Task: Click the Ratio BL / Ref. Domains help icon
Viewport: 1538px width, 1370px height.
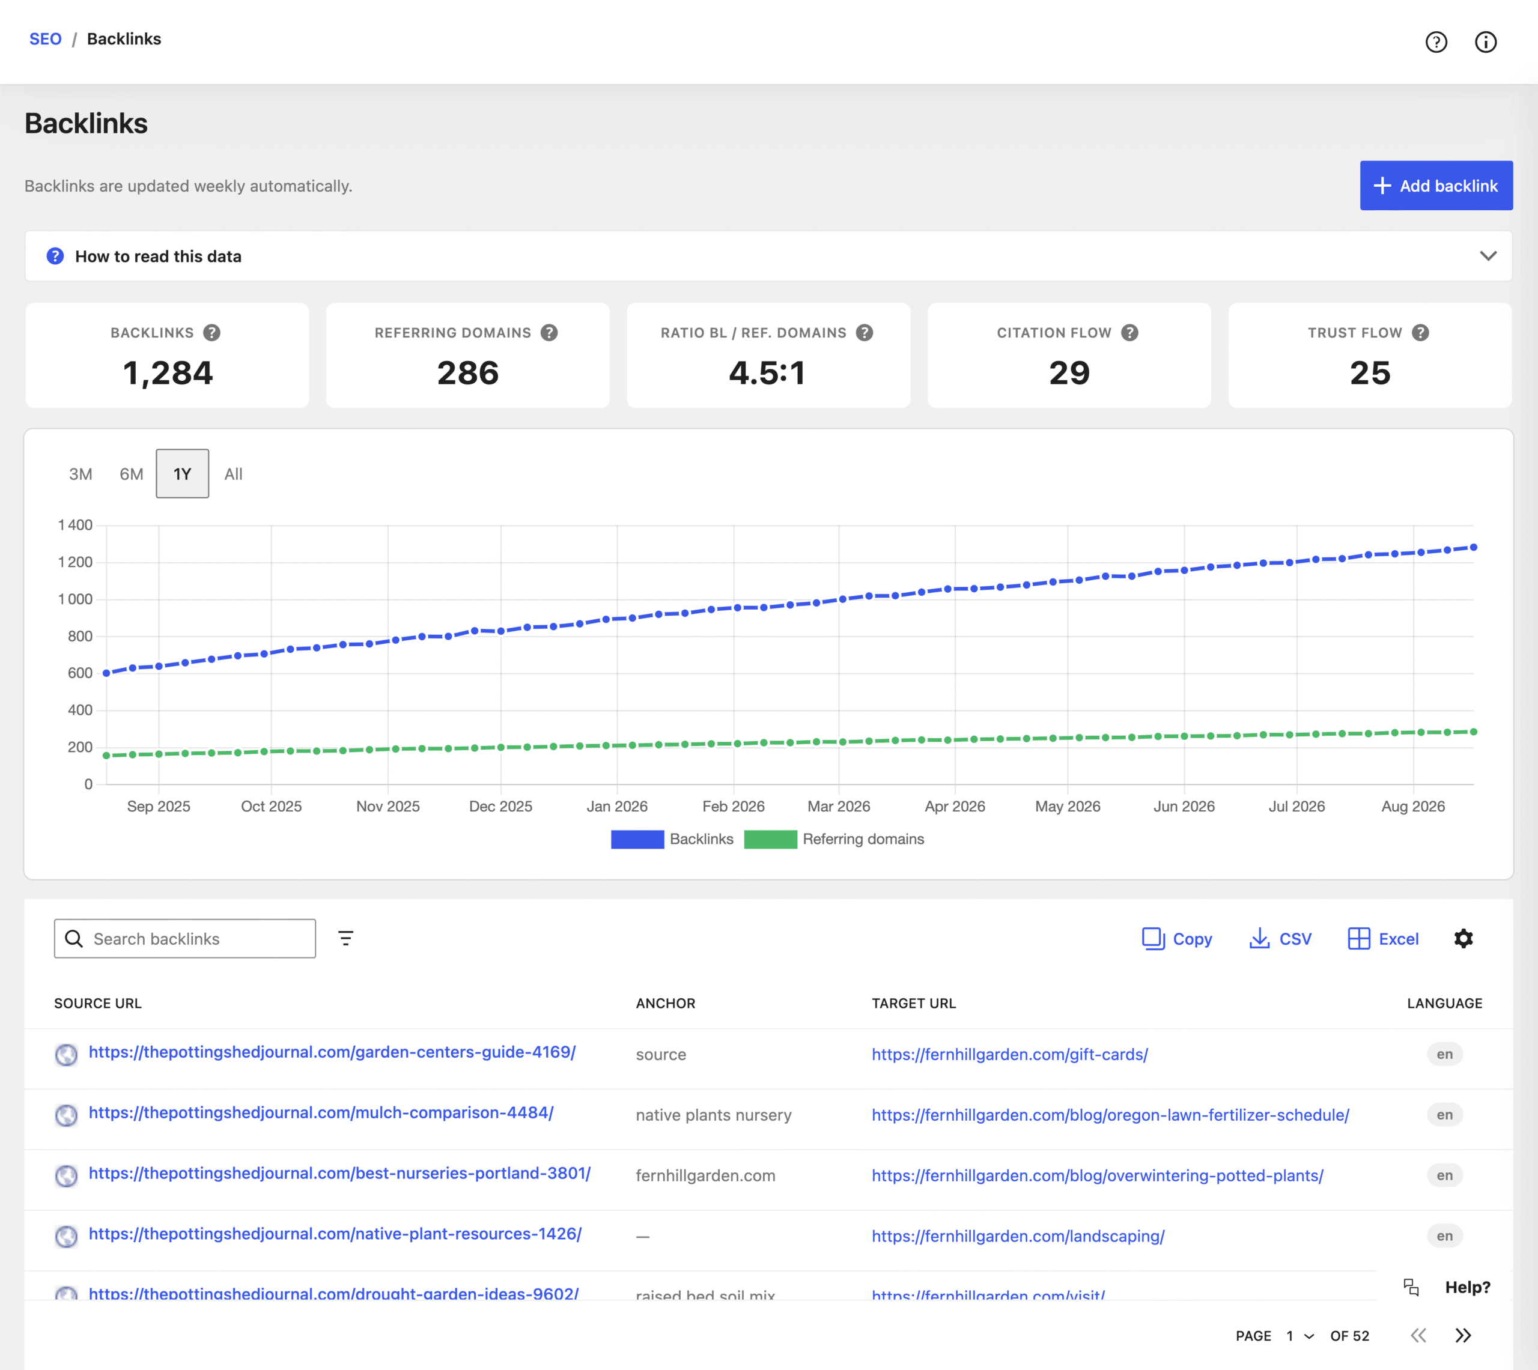Action: [865, 333]
